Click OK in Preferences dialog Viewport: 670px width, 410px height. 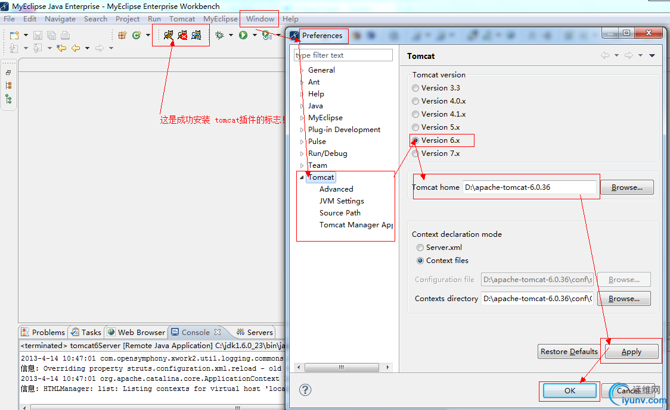(x=570, y=390)
